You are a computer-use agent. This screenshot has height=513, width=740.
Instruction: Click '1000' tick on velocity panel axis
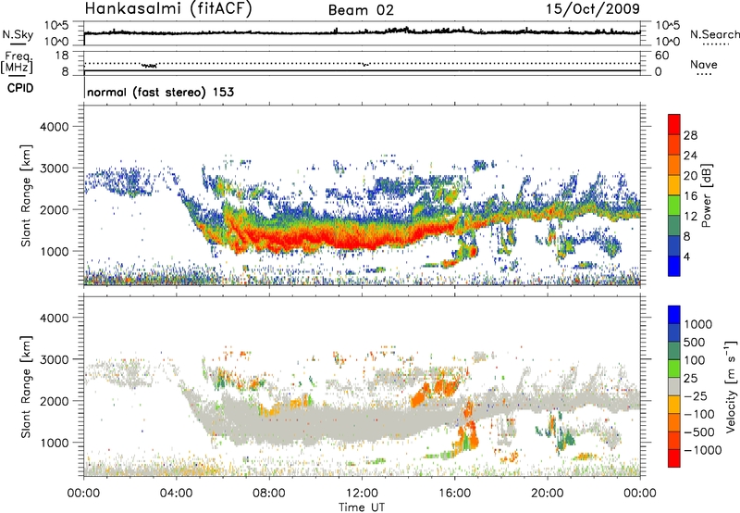tap(55, 443)
